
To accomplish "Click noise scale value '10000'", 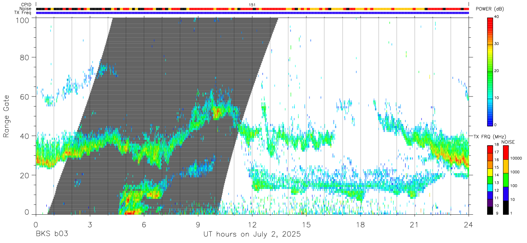I will [x=516, y=159].
